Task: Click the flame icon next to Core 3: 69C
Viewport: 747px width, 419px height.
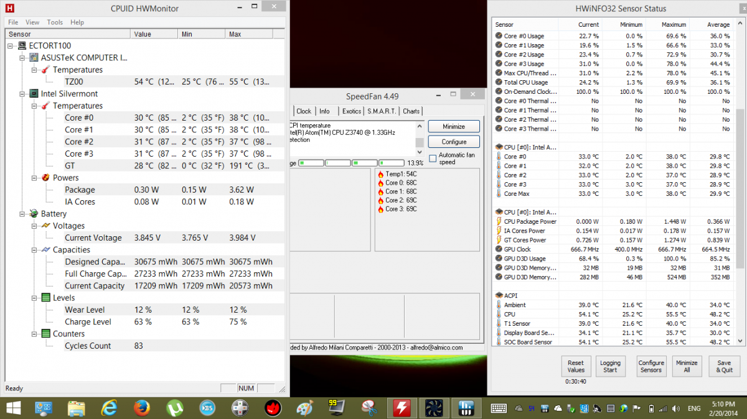Action: (381, 209)
